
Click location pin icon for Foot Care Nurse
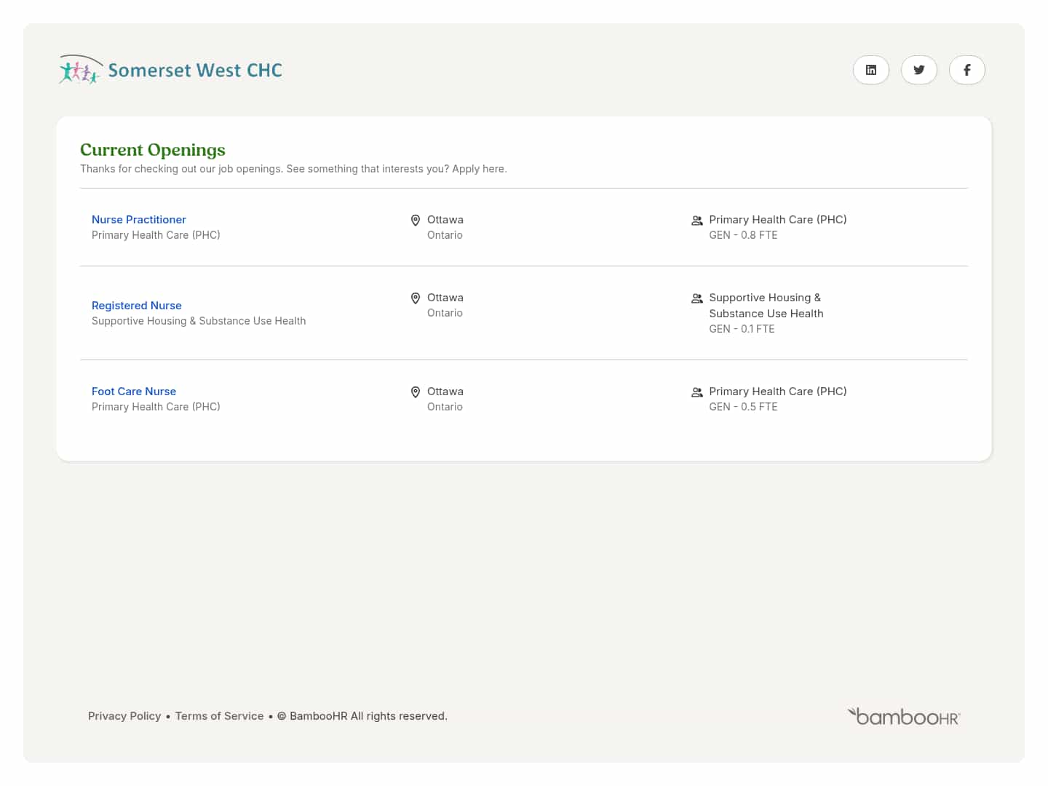point(416,392)
